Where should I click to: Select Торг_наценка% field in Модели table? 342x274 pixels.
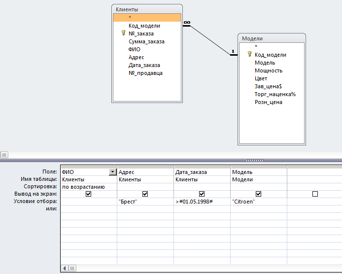pyautogui.click(x=272, y=94)
